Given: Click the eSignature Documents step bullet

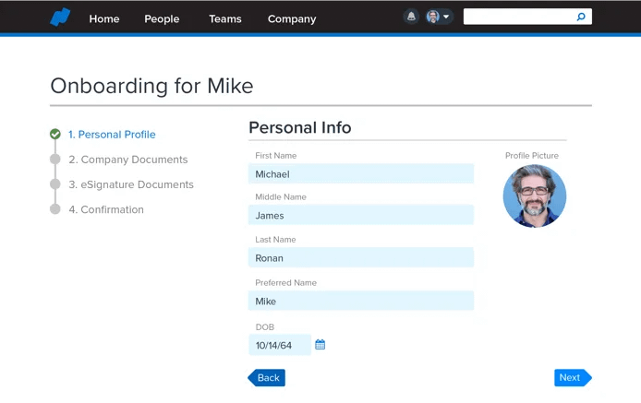Looking at the screenshot, I should pos(55,184).
